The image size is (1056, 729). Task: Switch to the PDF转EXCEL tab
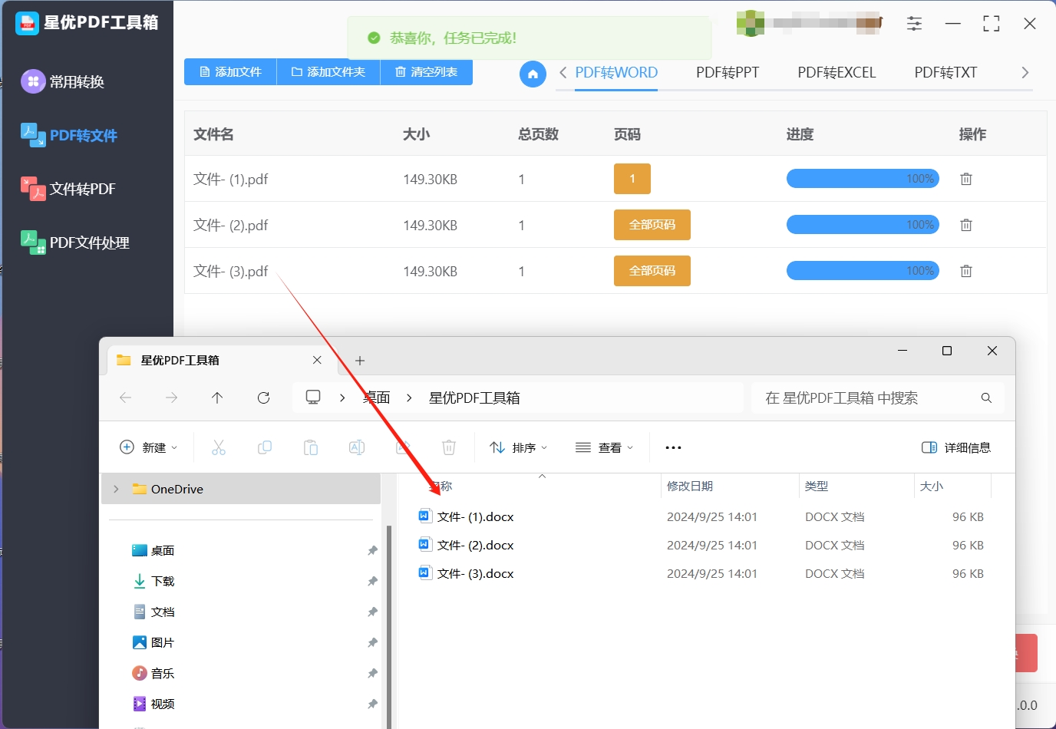tap(837, 73)
